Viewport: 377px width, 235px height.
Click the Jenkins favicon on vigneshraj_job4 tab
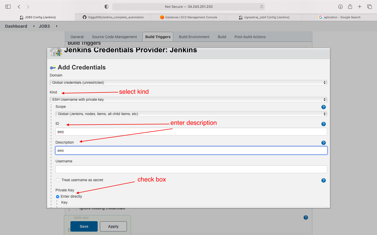point(241,17)
